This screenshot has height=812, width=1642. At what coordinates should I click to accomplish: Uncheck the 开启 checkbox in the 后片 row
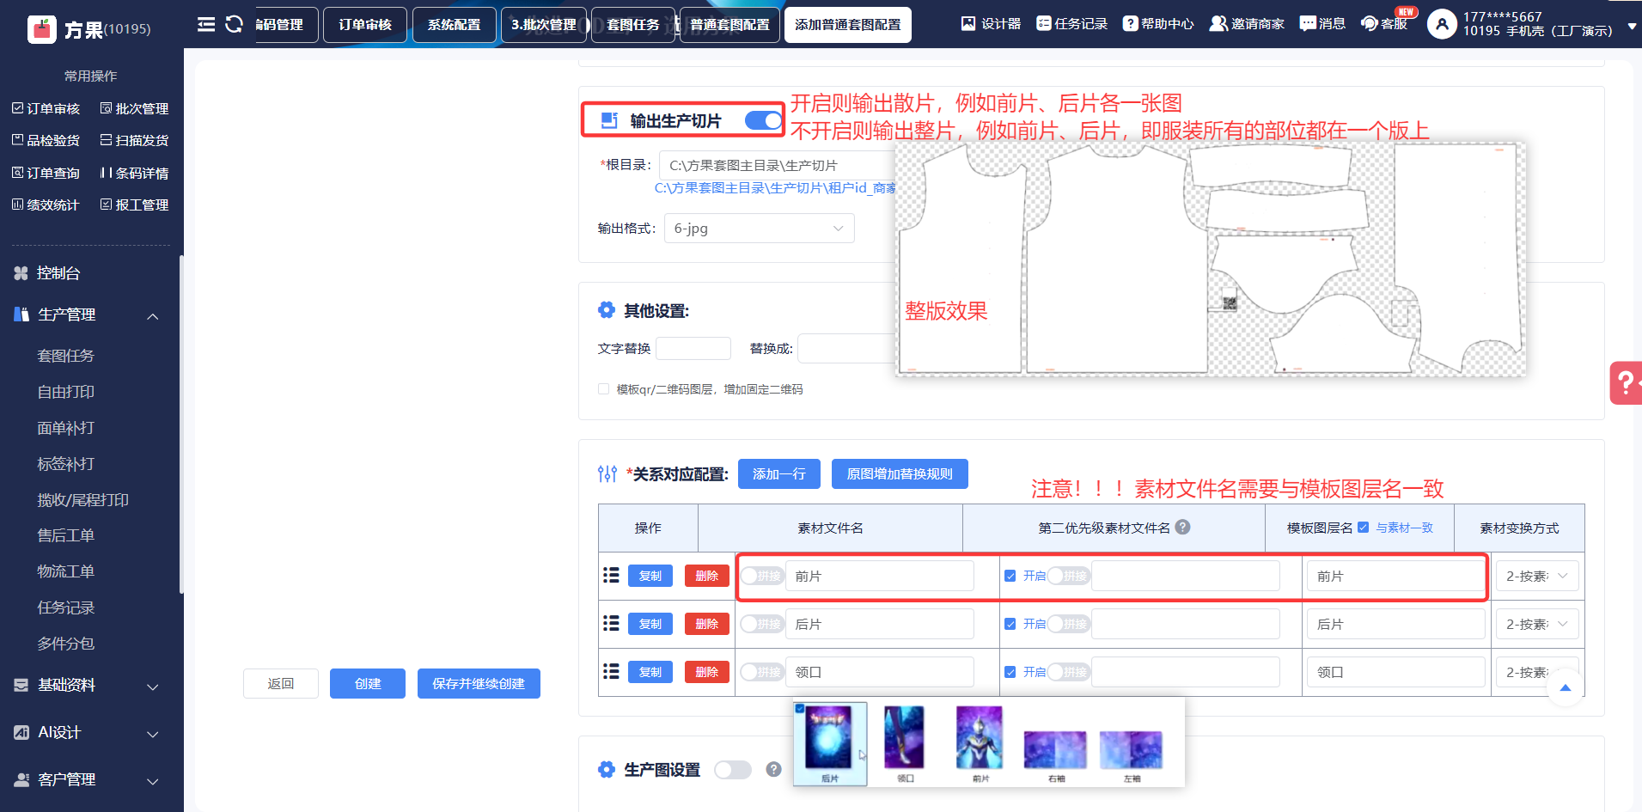[x=1010, y=624]
